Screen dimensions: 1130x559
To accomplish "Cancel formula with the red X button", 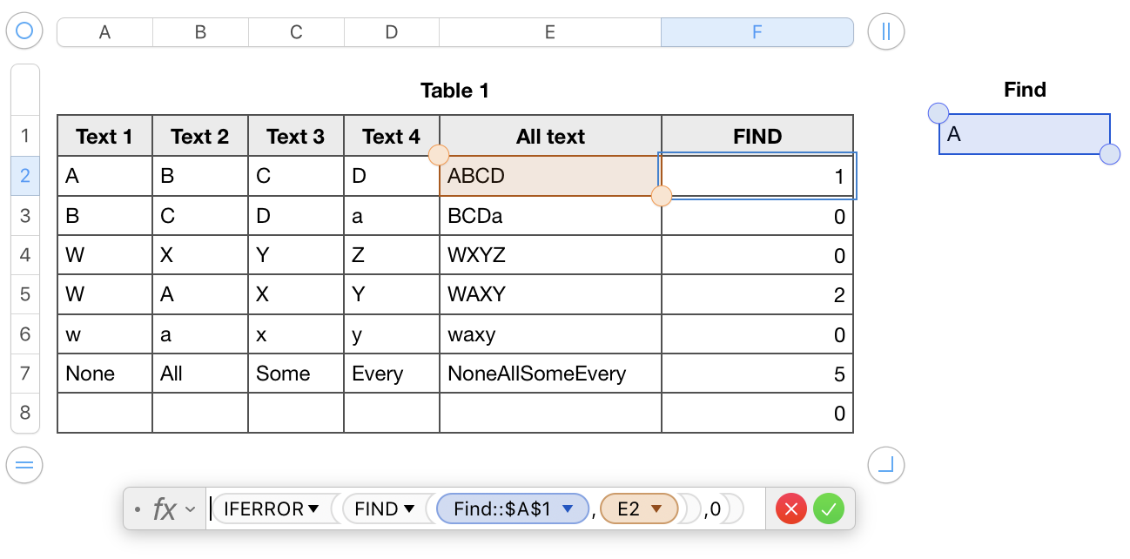I will point(790,509).
